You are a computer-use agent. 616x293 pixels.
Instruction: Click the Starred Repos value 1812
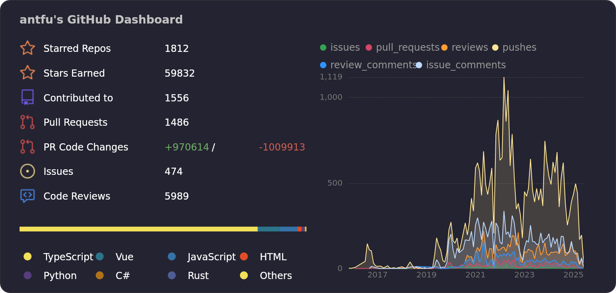click(177, 49)
